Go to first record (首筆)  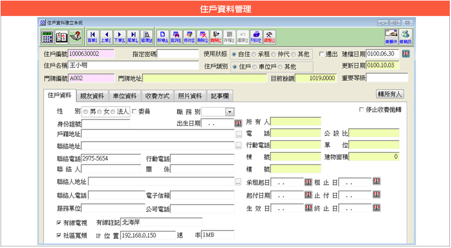[92, 36]
